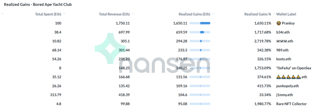Click the sort arrow of the cut-off leftmost column
This screenshot has width=318, height=111.
click(2, 14)
